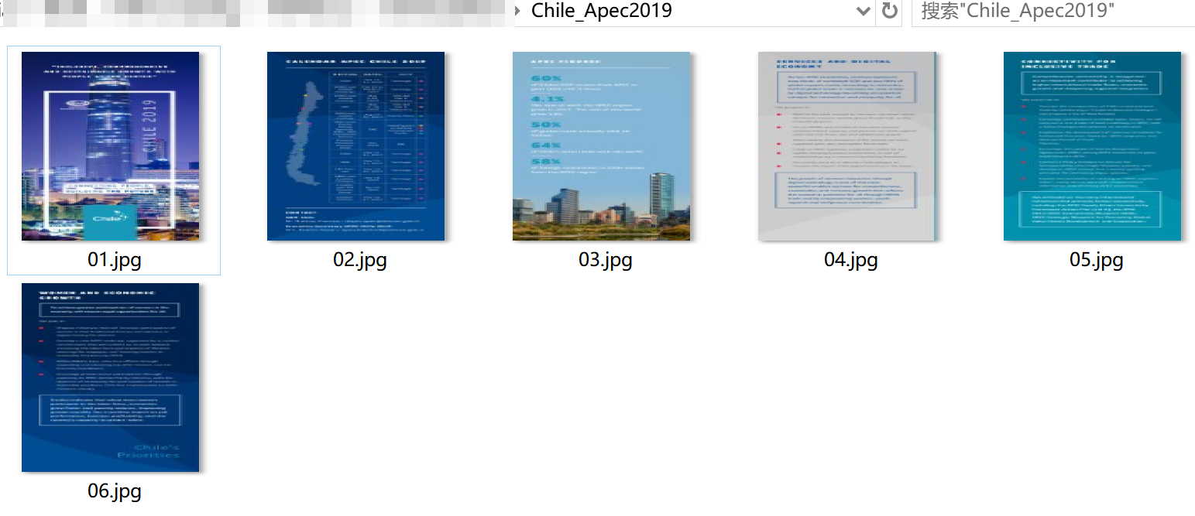Image resolution: width=1195 pixels, height=516 pixels.
Task: Click the 02.jpg file name label
Action: (x=359, y=260)
